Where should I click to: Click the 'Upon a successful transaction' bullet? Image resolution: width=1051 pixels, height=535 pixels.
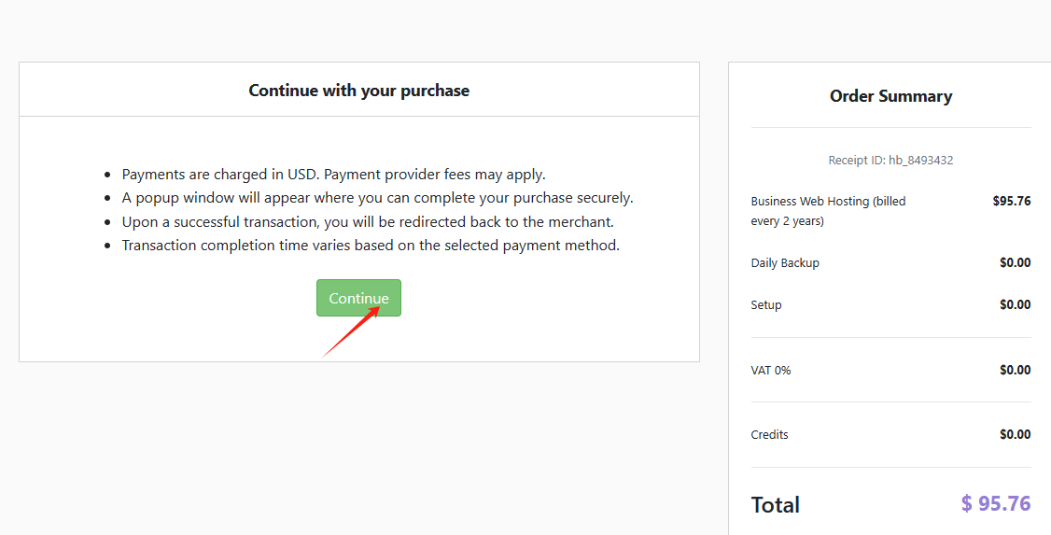(x=368, y=222)
